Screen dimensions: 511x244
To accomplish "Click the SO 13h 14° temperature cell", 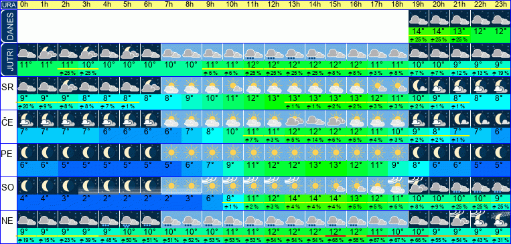I will pyautogui.click(x=295, y=199).
